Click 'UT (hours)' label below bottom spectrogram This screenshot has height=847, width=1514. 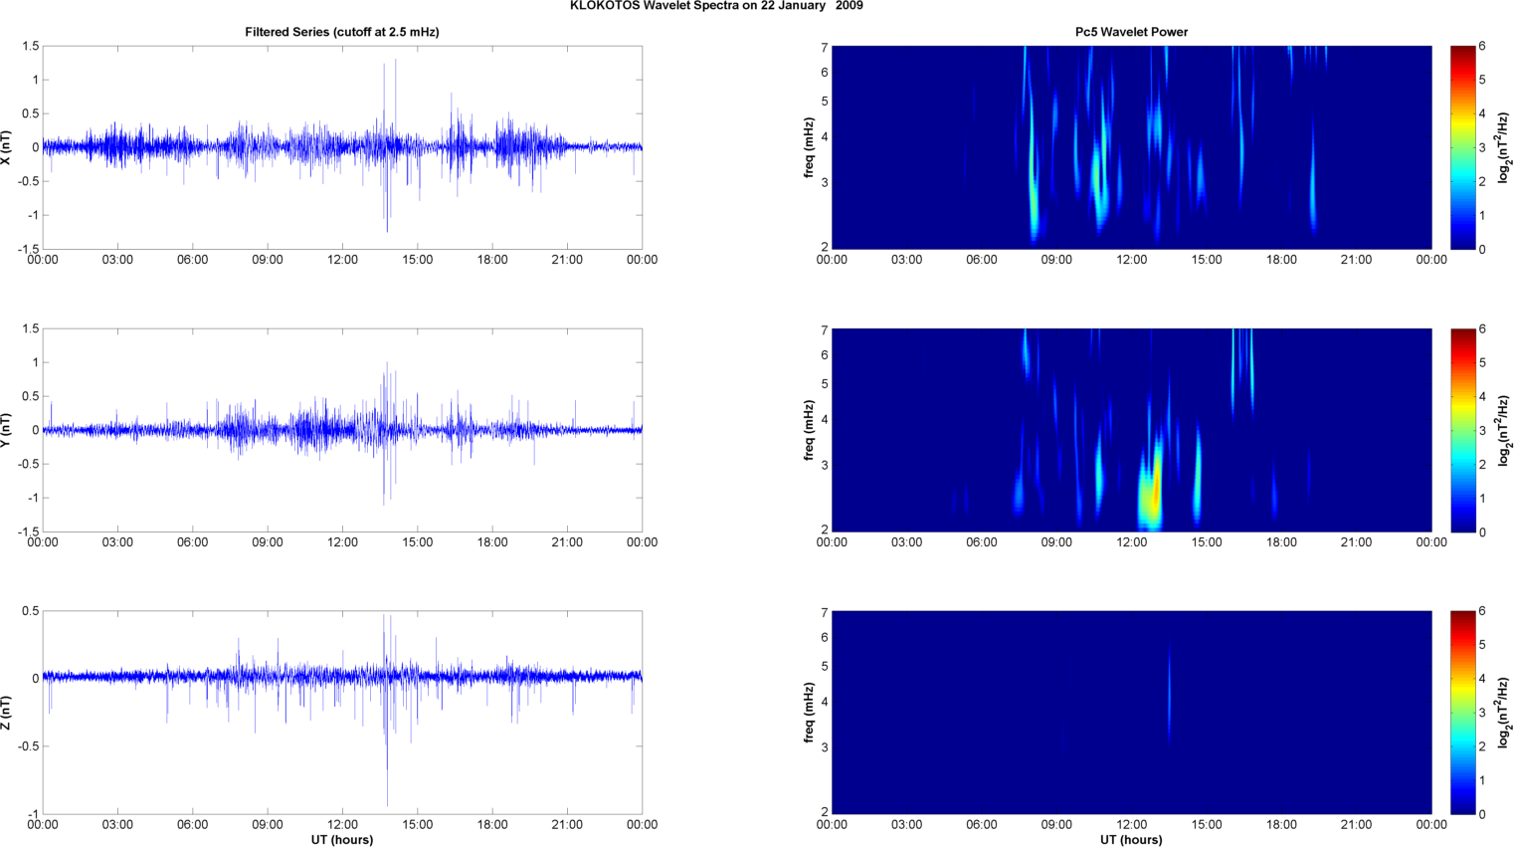1131,840
